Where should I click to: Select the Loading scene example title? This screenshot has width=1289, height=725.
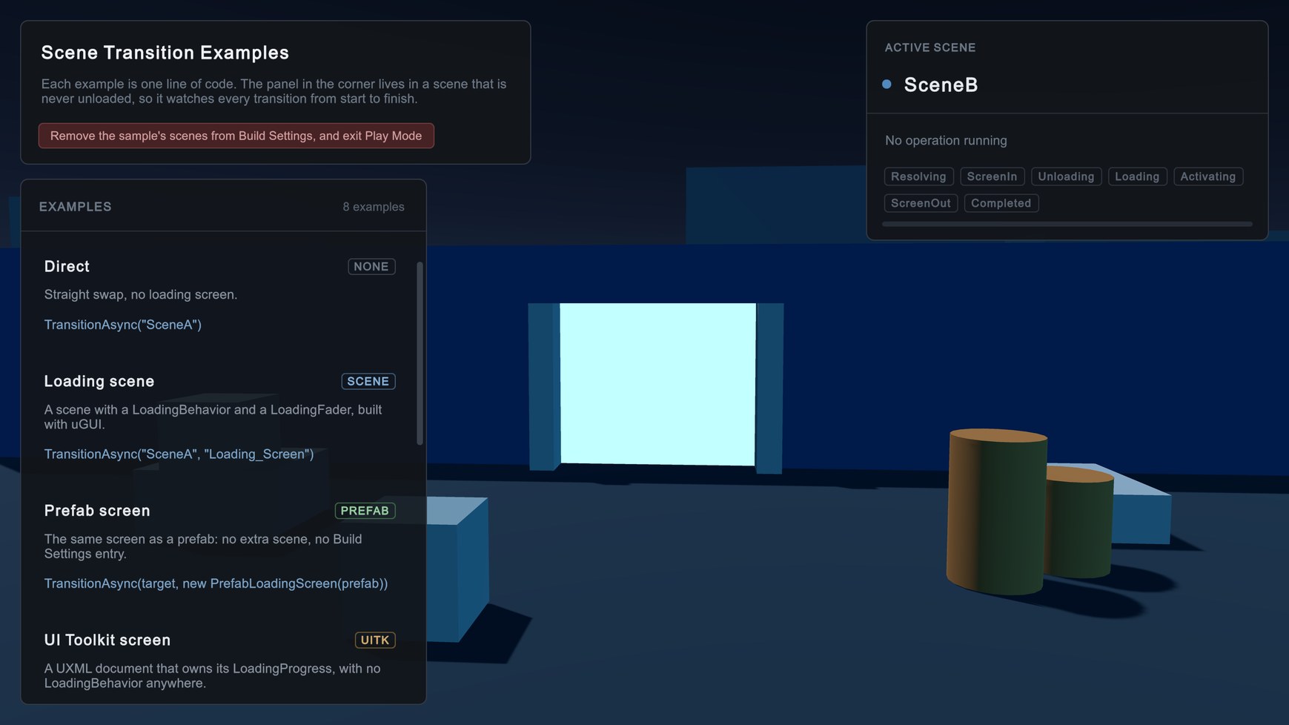click(99, 381)
